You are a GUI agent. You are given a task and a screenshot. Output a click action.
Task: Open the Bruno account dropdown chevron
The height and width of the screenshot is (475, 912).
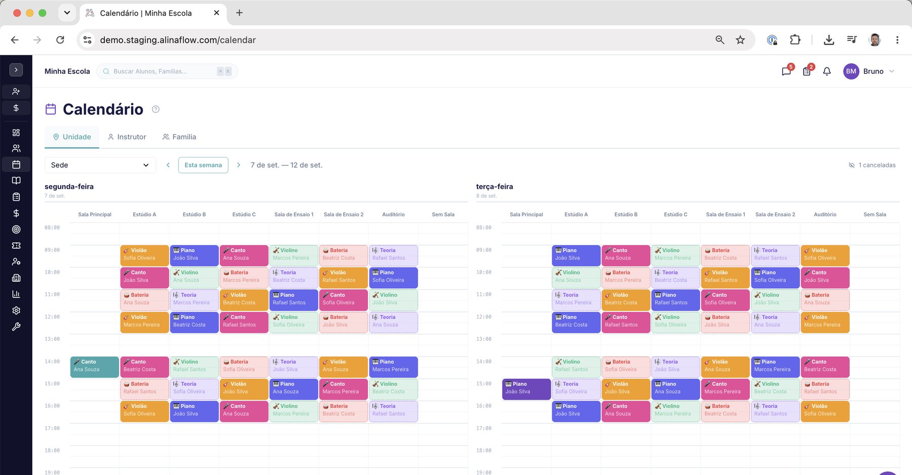[892, 71]
